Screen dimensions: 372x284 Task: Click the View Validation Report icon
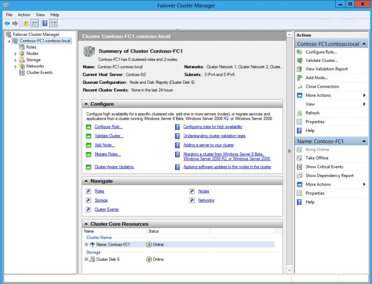point(299,69)
